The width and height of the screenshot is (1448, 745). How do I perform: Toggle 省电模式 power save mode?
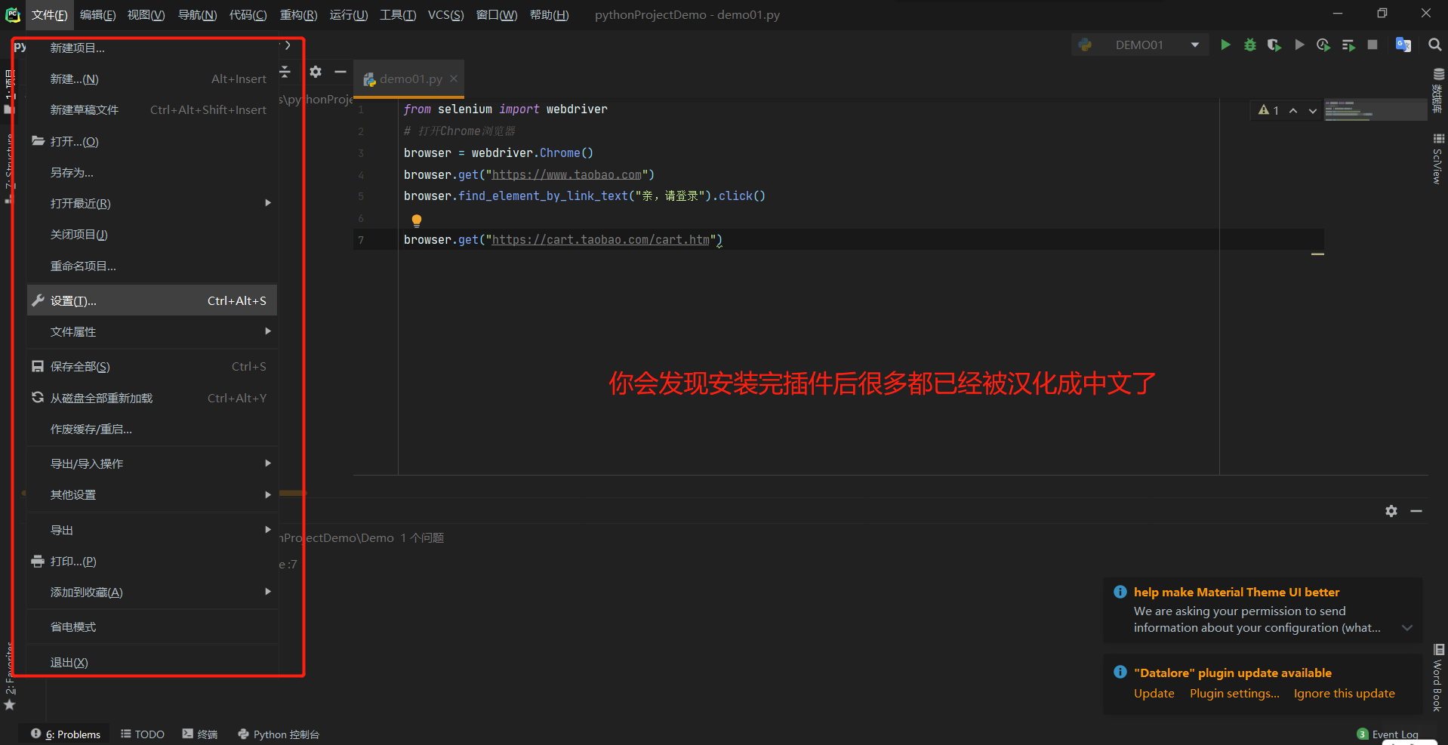[153, 626]
